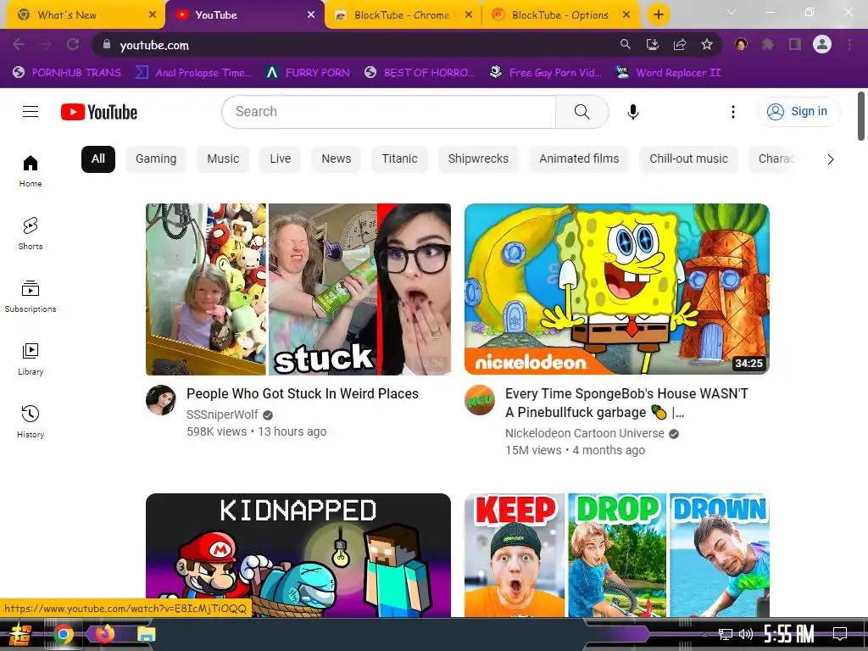Open the Word Replacer II bookmark
Viewport: 868px width, 651px height.
click(668, 73)
